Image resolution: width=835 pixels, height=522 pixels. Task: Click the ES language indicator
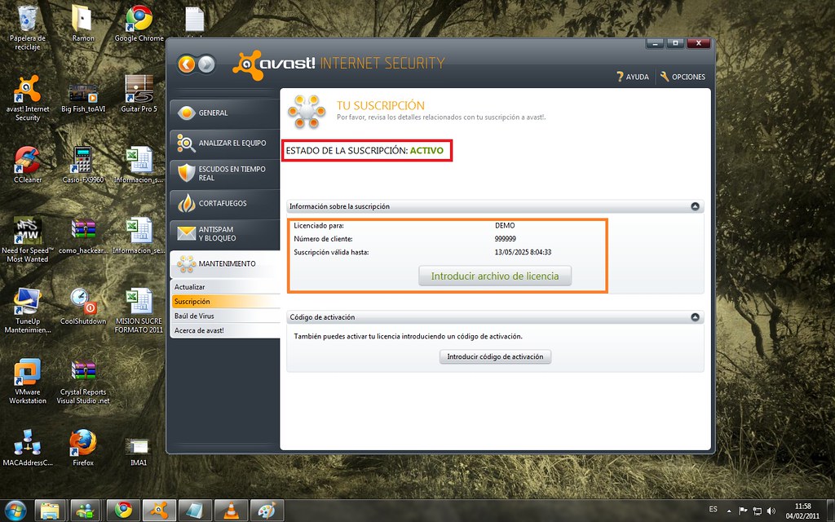tap(713, 509)
